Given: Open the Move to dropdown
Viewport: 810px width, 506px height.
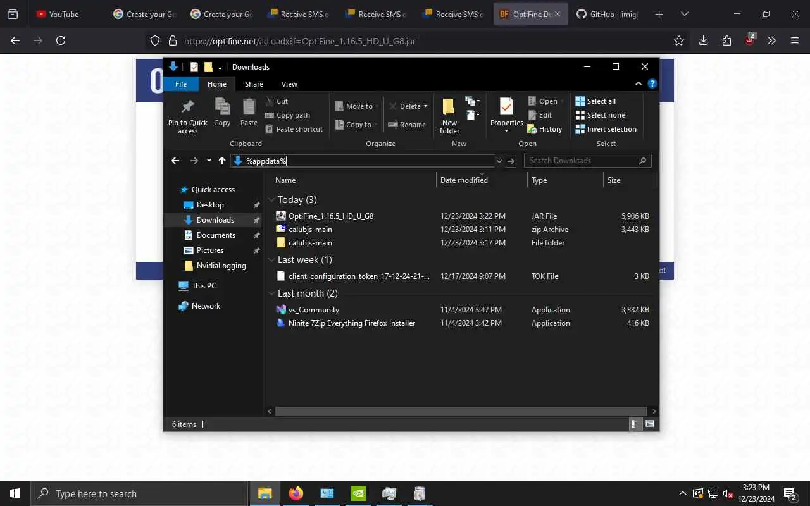Looking at the screenshot, I should pos(357,106).
